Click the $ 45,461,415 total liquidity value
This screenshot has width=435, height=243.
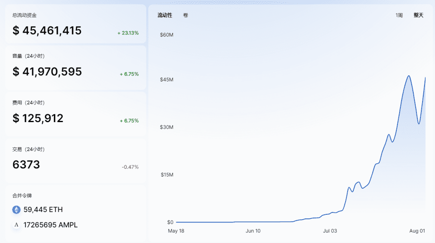click(x=47, y=31)
